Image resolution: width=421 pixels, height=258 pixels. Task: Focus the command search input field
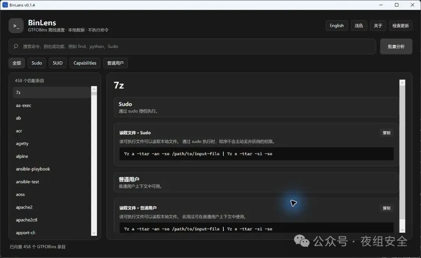192,46
